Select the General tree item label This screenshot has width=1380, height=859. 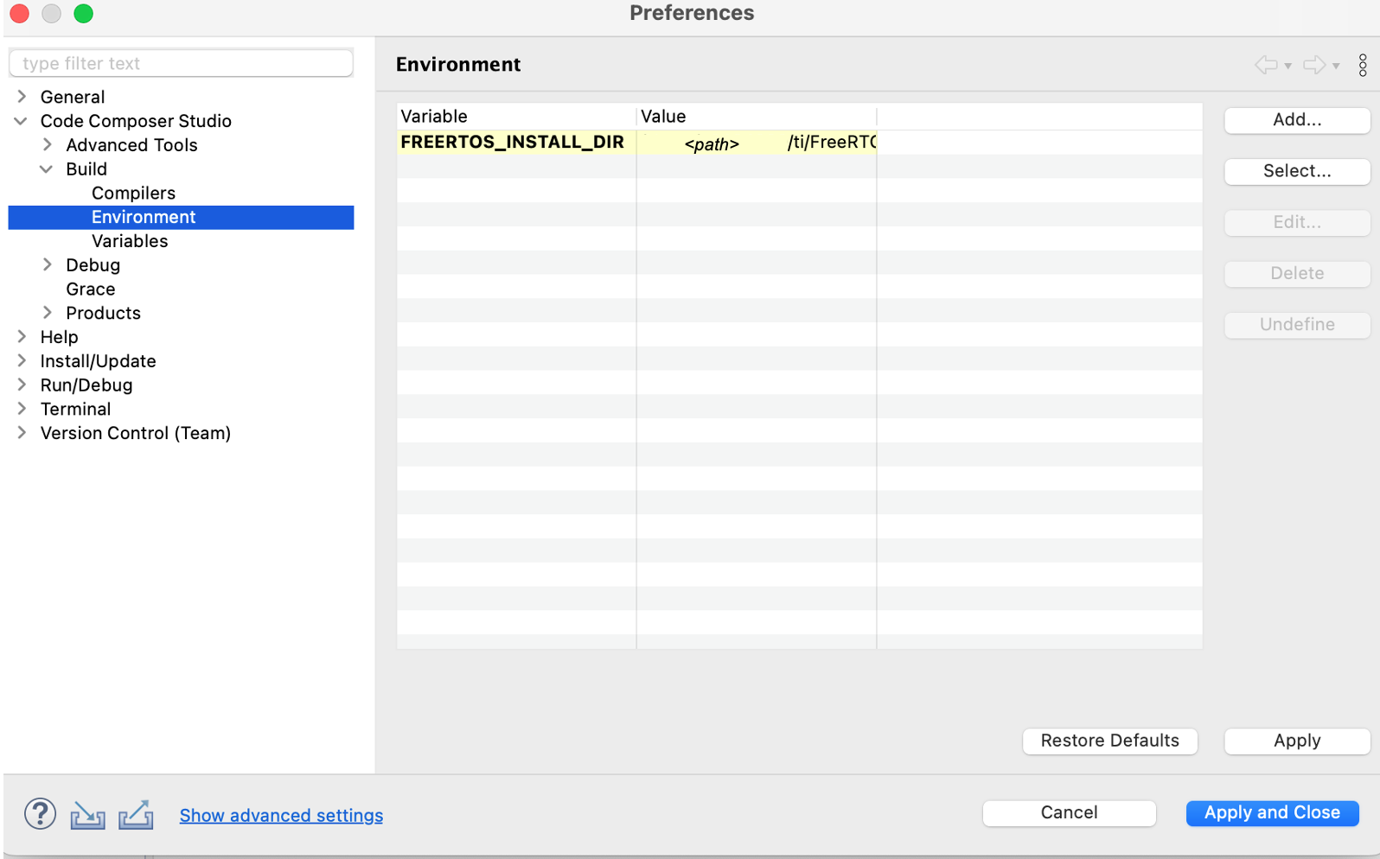pos(73,97)
